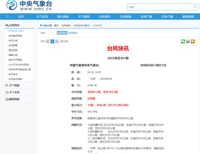
Task: Expand the 数值预报 sidebar section
Action: (19, 99)
